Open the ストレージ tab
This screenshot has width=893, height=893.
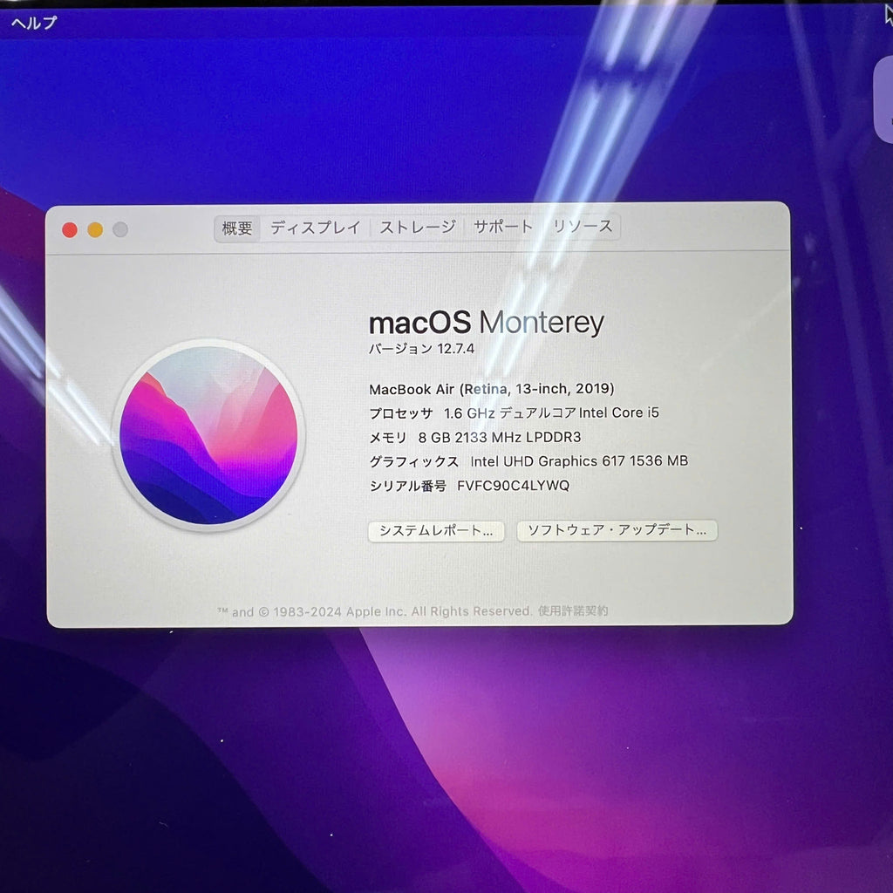click(418, 228)
